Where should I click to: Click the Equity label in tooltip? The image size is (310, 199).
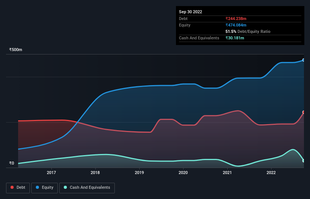coord(185,25)
